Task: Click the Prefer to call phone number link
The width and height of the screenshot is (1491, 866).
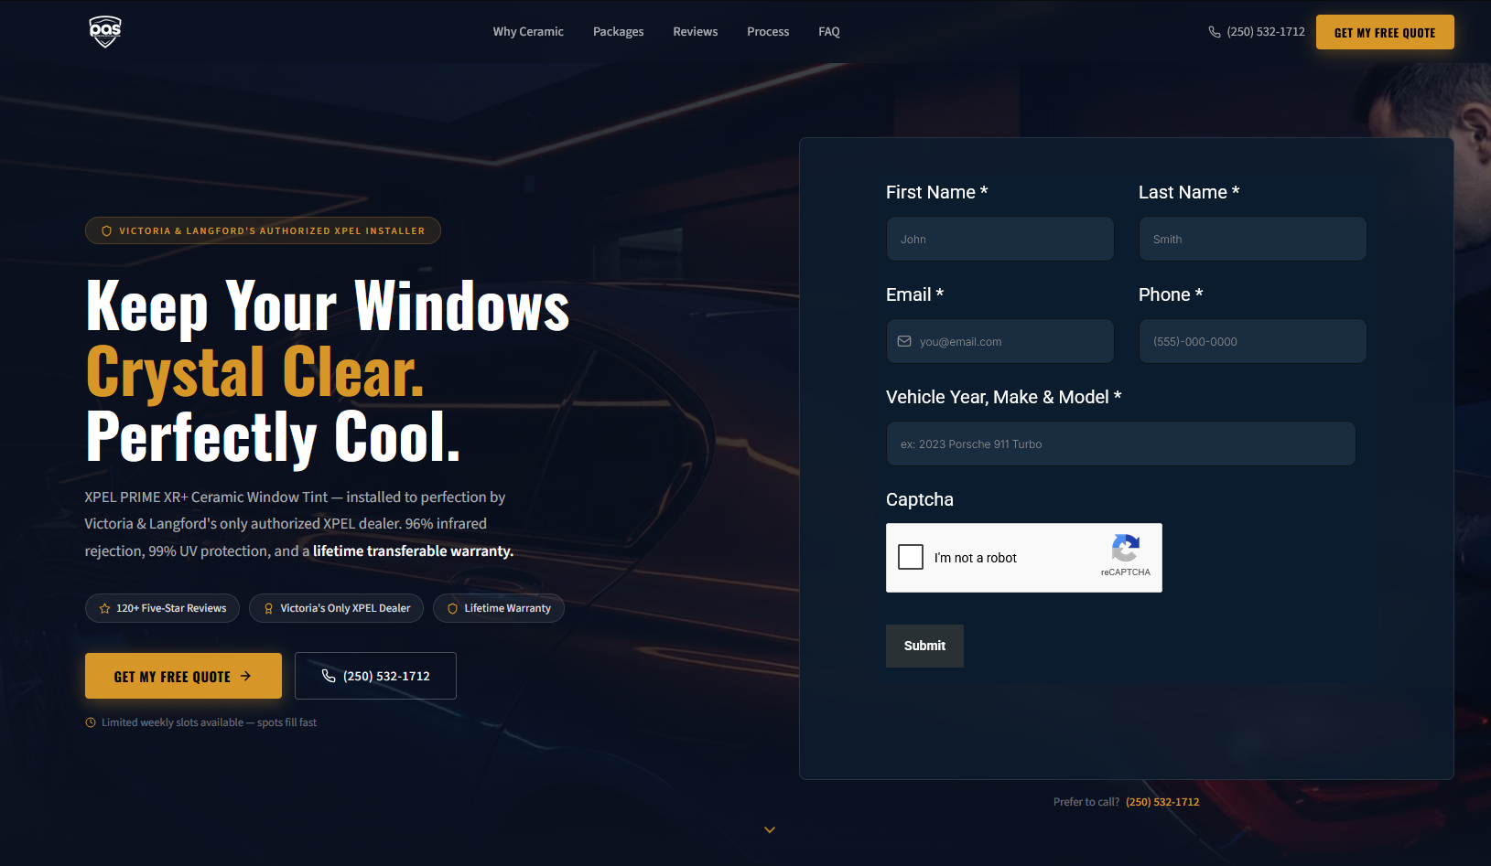Action: (1162, 801)
